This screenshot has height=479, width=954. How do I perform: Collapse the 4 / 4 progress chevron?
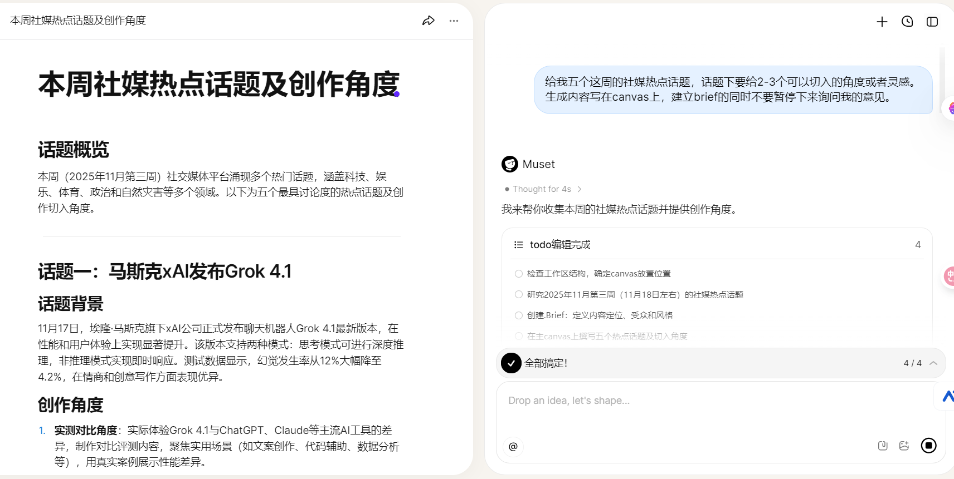tap(933, 363)
